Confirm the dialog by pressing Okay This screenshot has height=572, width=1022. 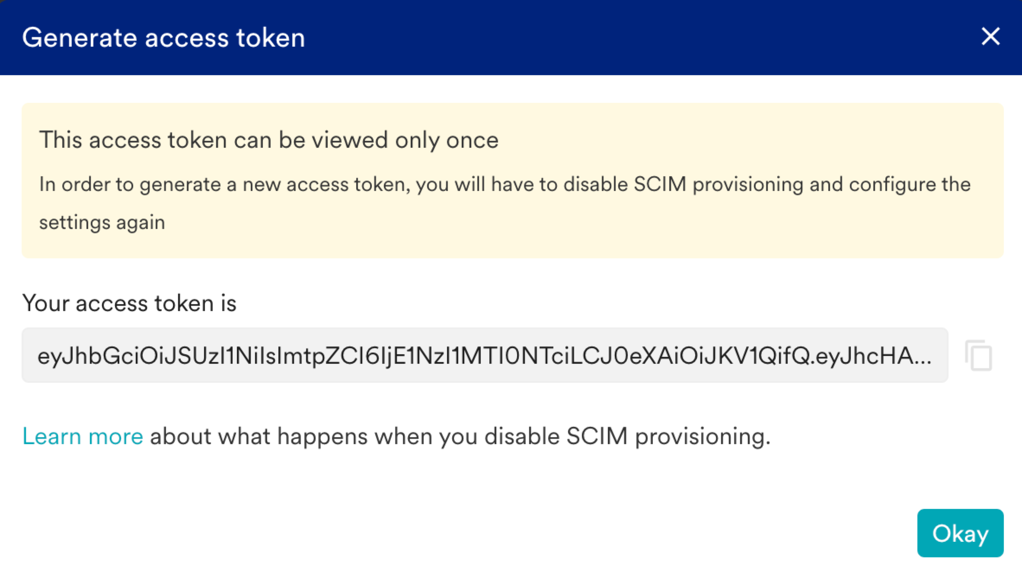(960, 533)
